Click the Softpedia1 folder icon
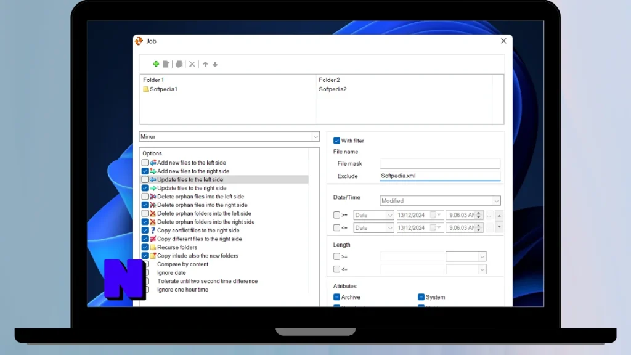This screenshot has height=355, width=631. pyautogui.click(x=145, y=89)
